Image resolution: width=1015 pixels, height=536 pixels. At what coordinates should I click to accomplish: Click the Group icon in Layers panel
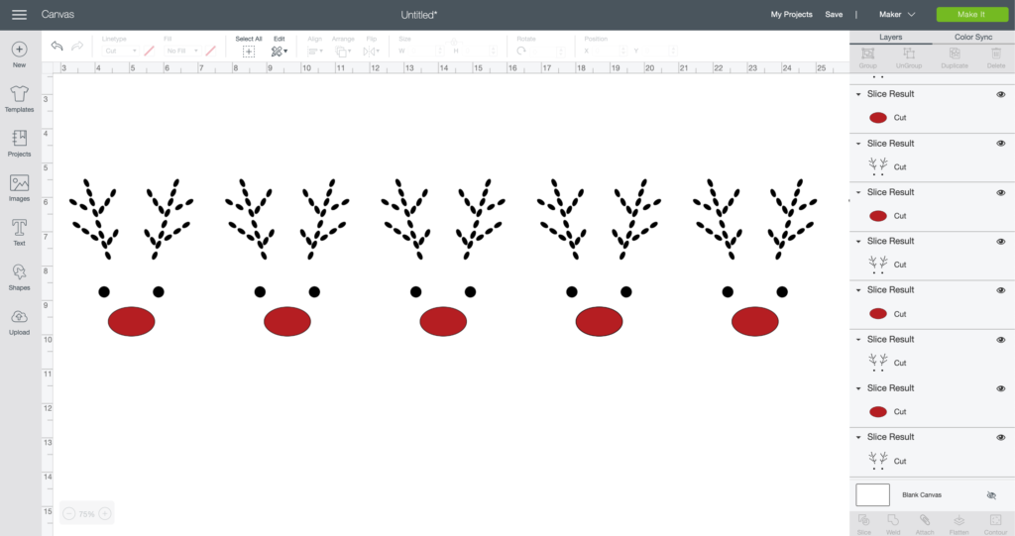point(868,56)
